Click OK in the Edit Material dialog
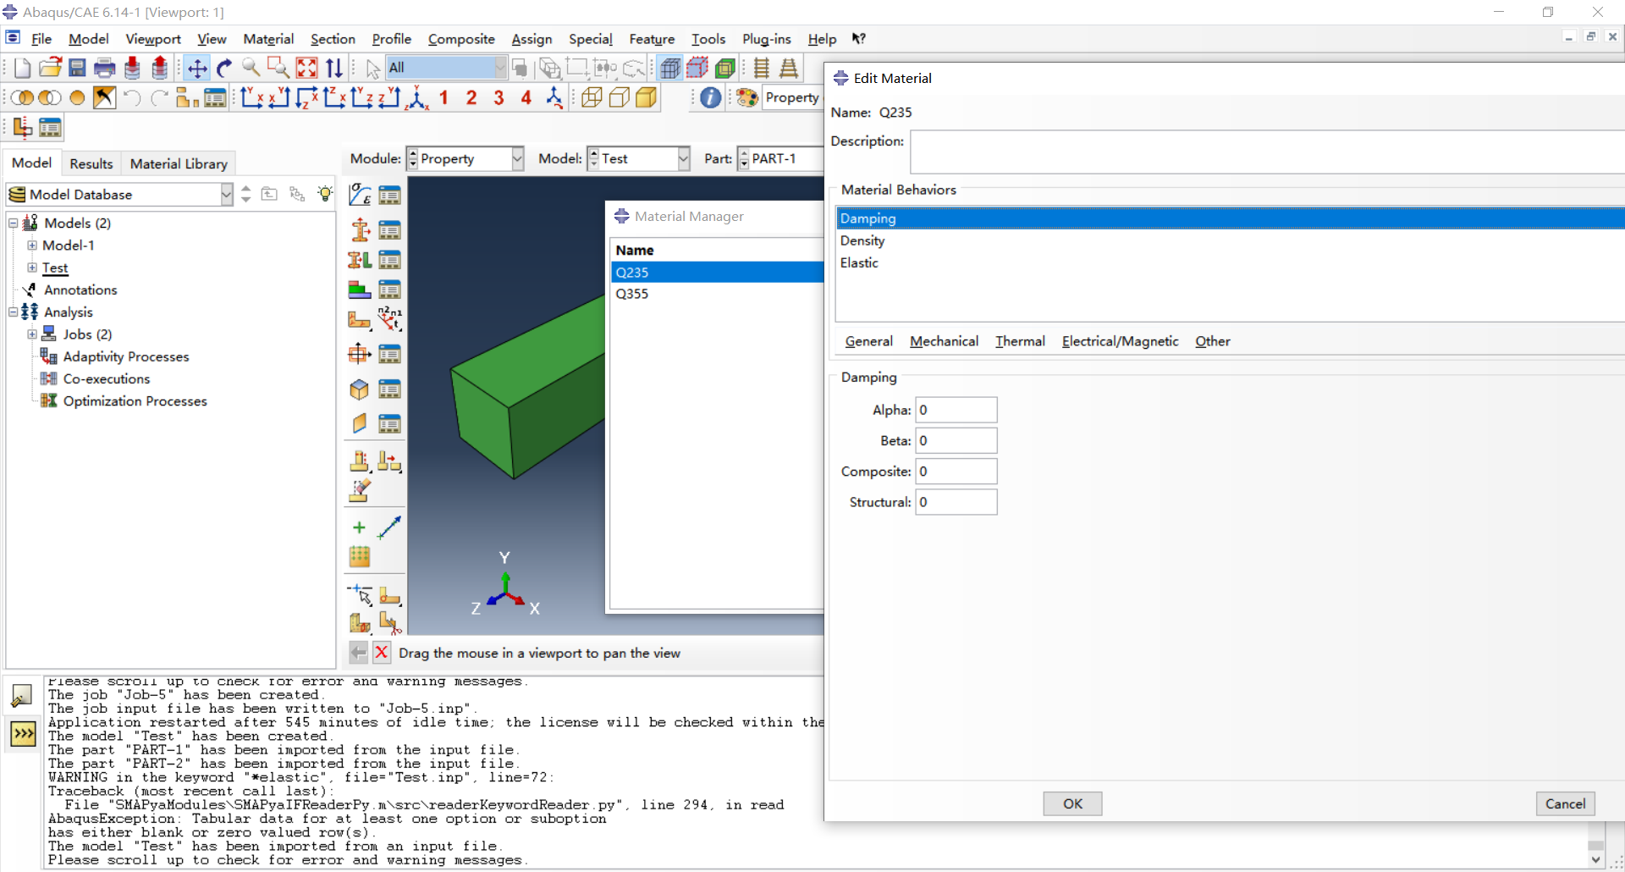Viewport: 1625px width, 872px height. [x=1071, y=803]
